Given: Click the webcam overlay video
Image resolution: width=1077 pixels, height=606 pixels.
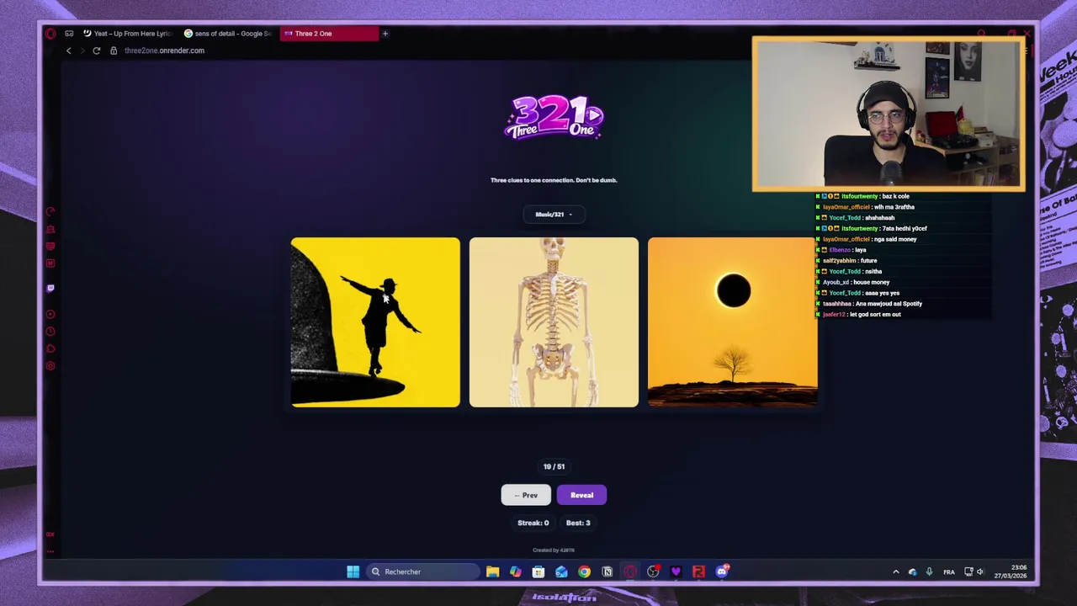Looking at the screenshot, I should 889,114.
